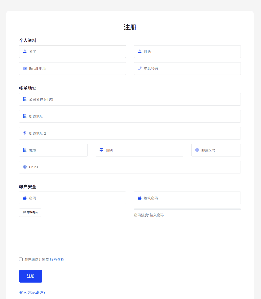Click the lock icon in the 确认密码 field
Image resolution: width=261 pixels, height=299 pixels.
click(x=140, y=198)
